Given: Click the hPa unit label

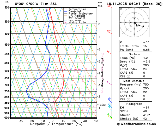Looking at the screenshot, I should tap(7, 2).
